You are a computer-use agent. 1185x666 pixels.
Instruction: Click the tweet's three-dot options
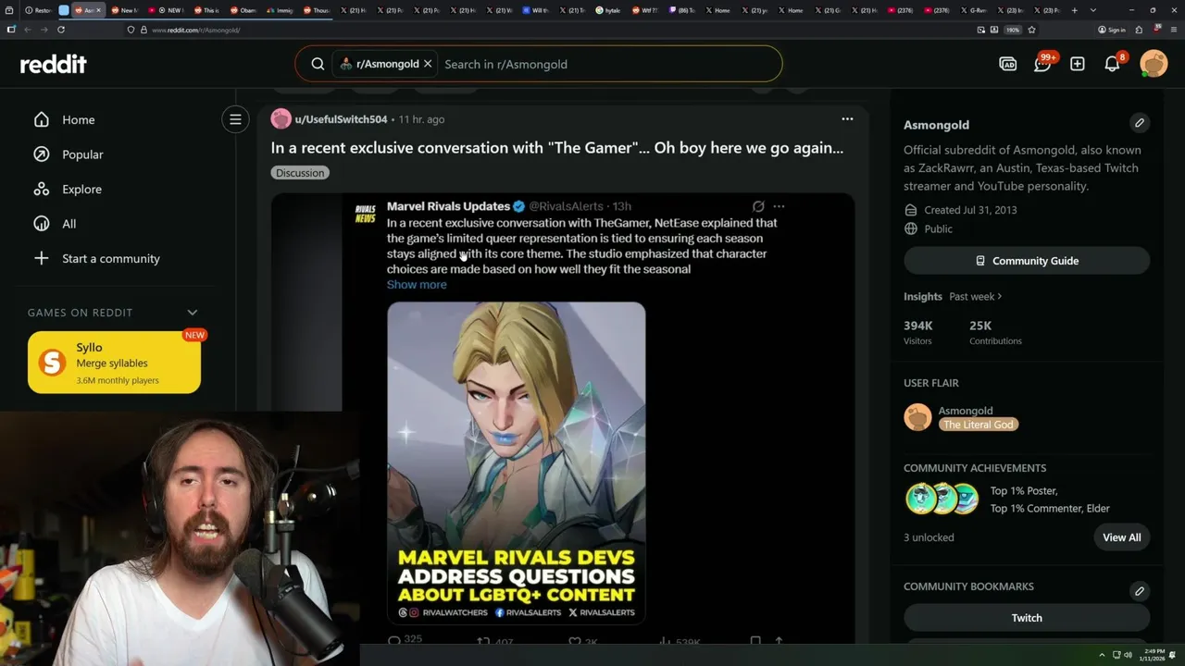click(x=779, y=206)
